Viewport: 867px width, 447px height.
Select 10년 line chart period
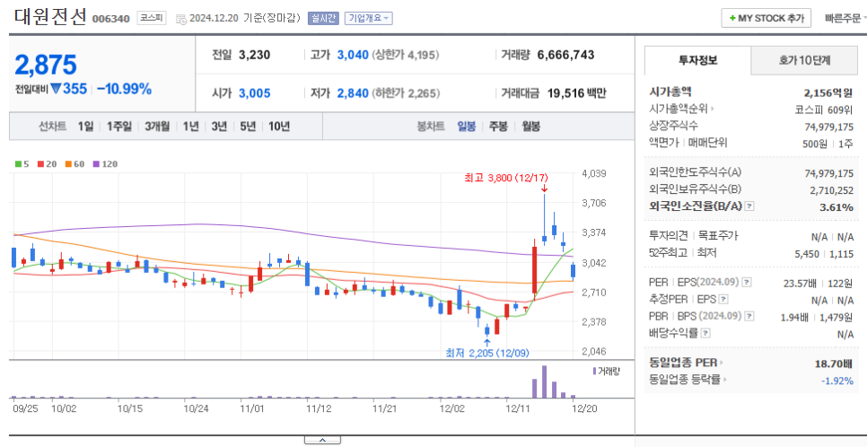coord(278,127)
